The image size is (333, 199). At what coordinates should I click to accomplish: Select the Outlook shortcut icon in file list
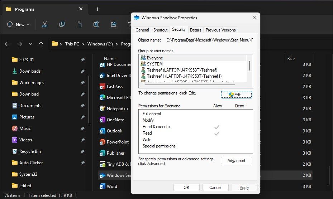tap(103, 131)
